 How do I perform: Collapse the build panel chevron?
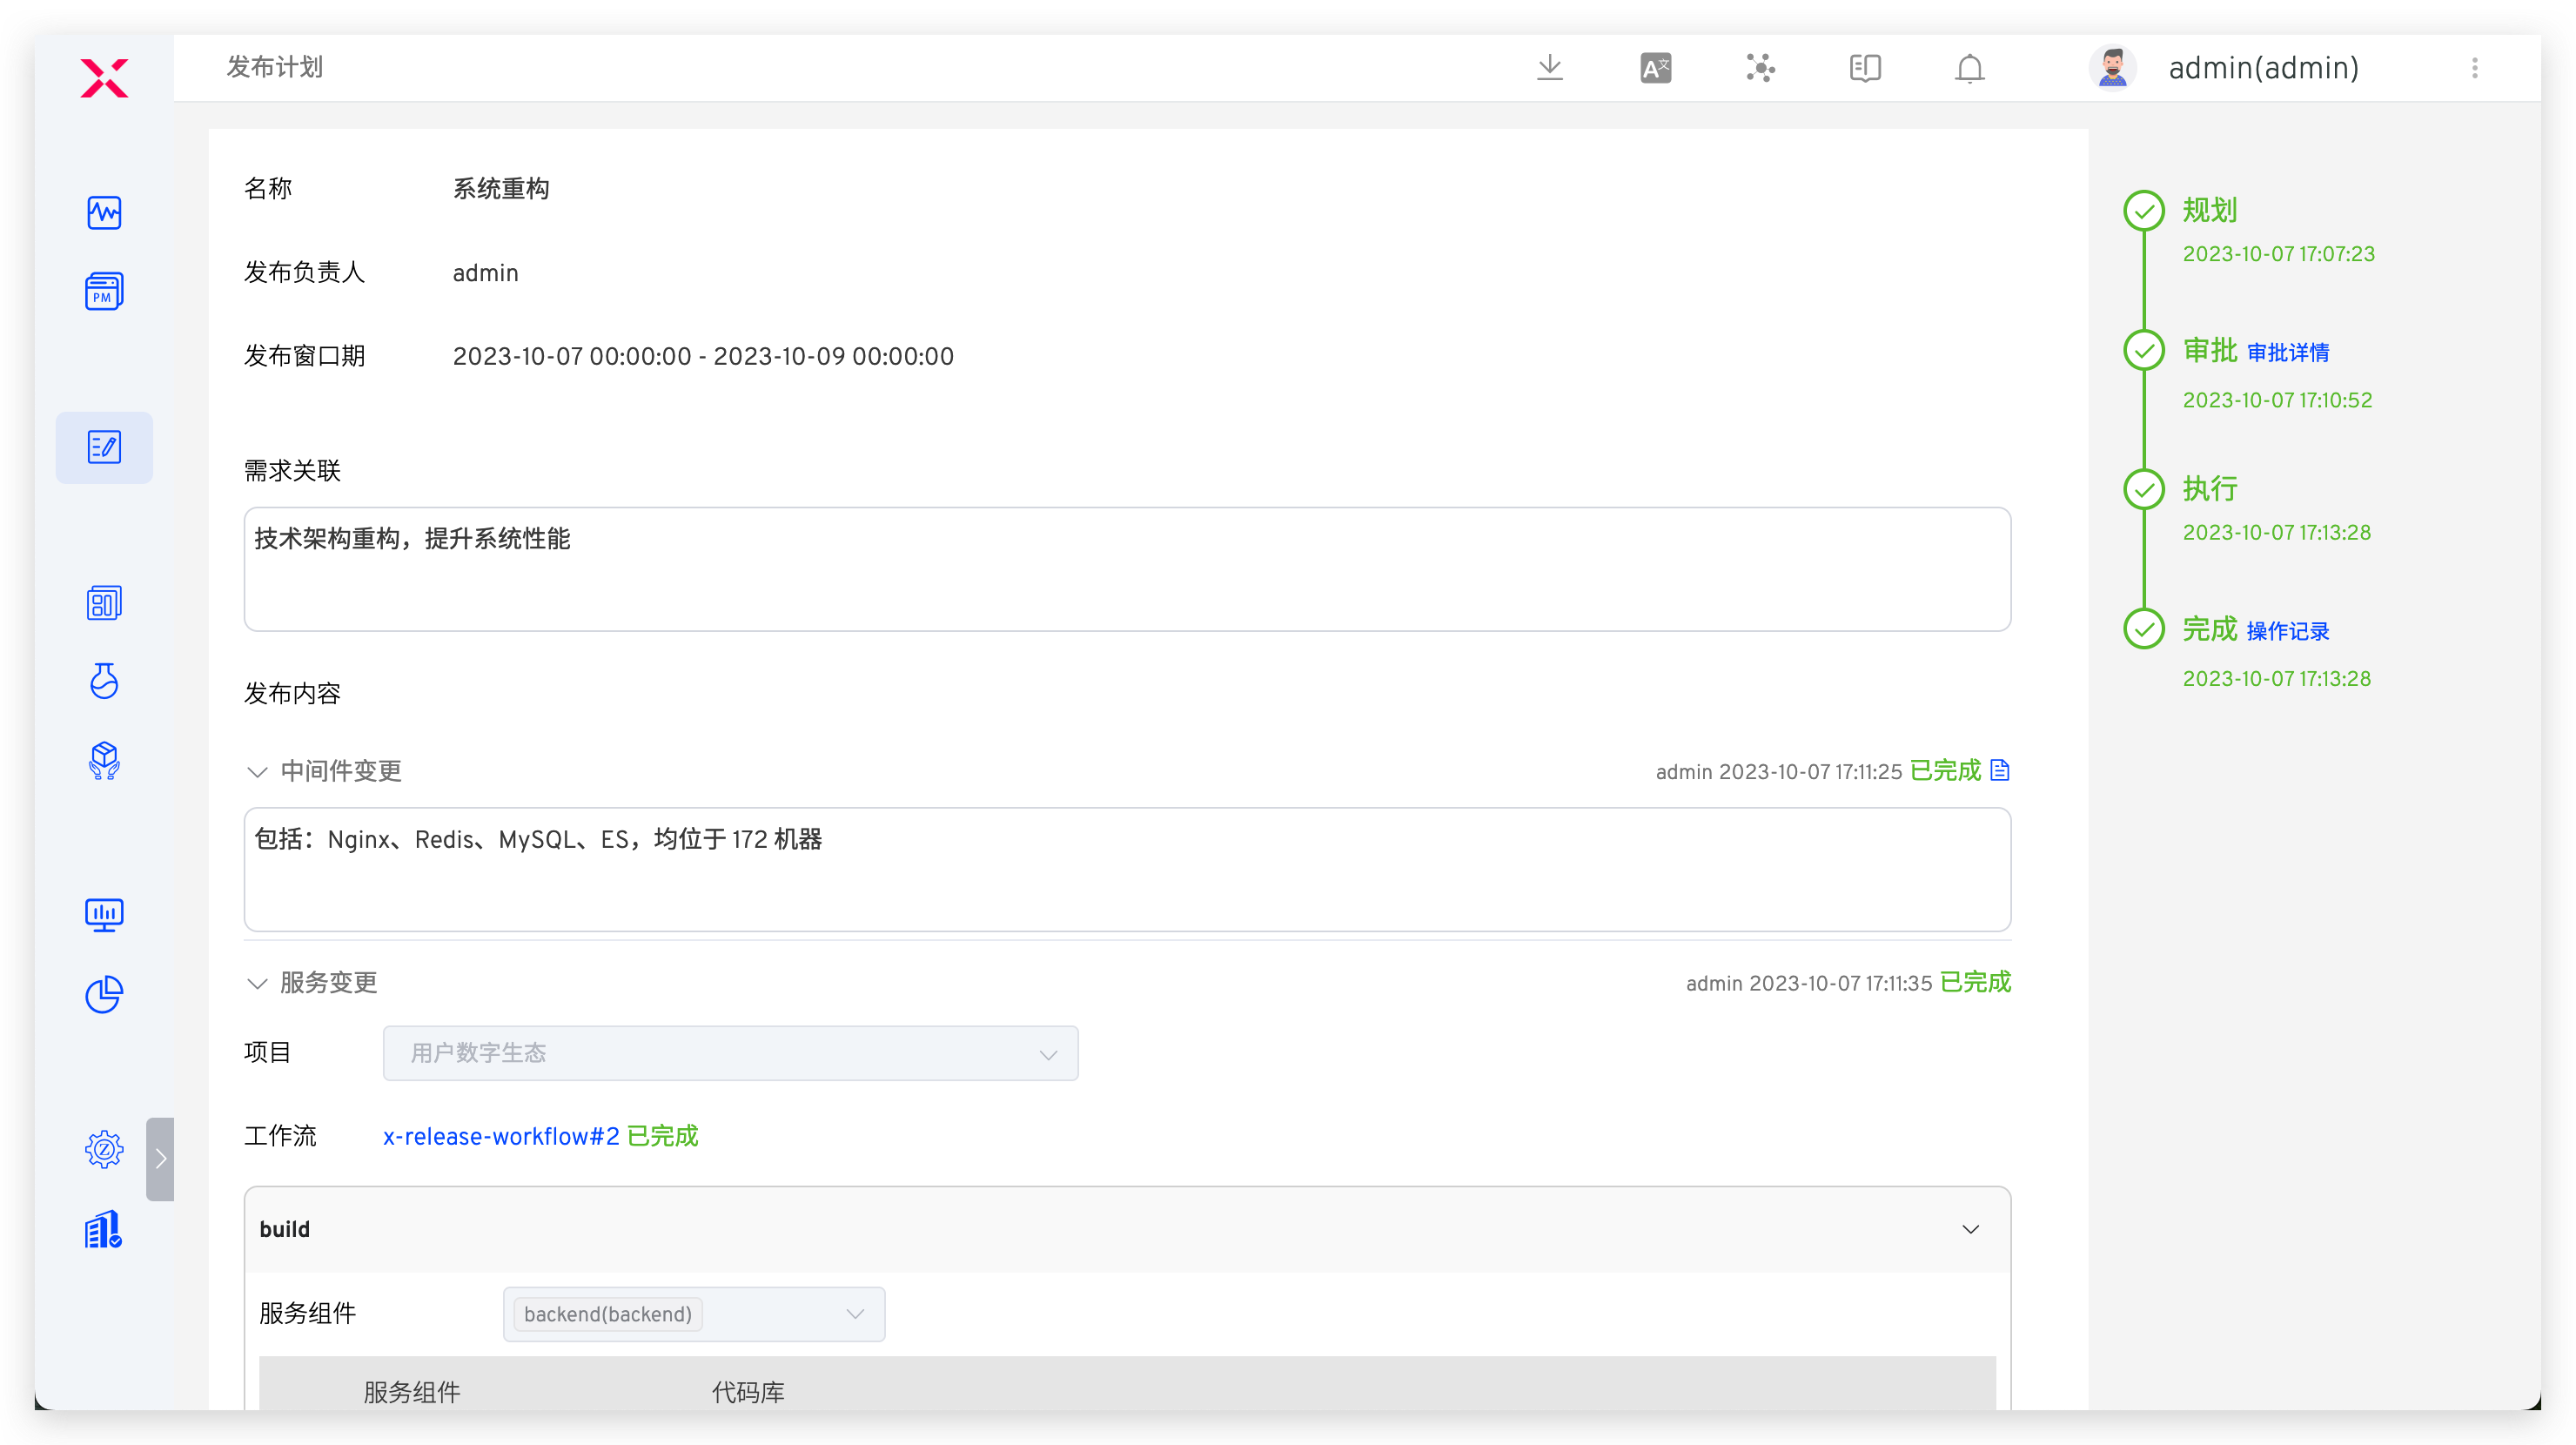pyautogui.click(x=1970, y=1229)
